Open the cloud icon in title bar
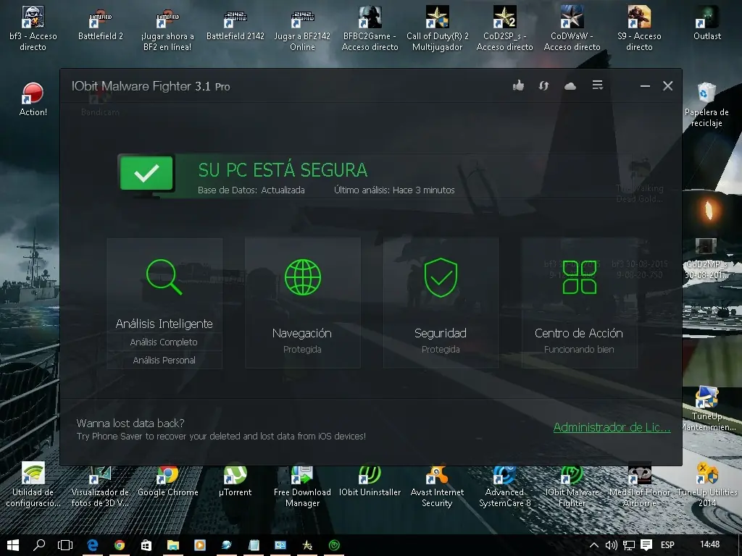This screenshot has height=556, width=742. pyautogui.click(x=570, y=86)
